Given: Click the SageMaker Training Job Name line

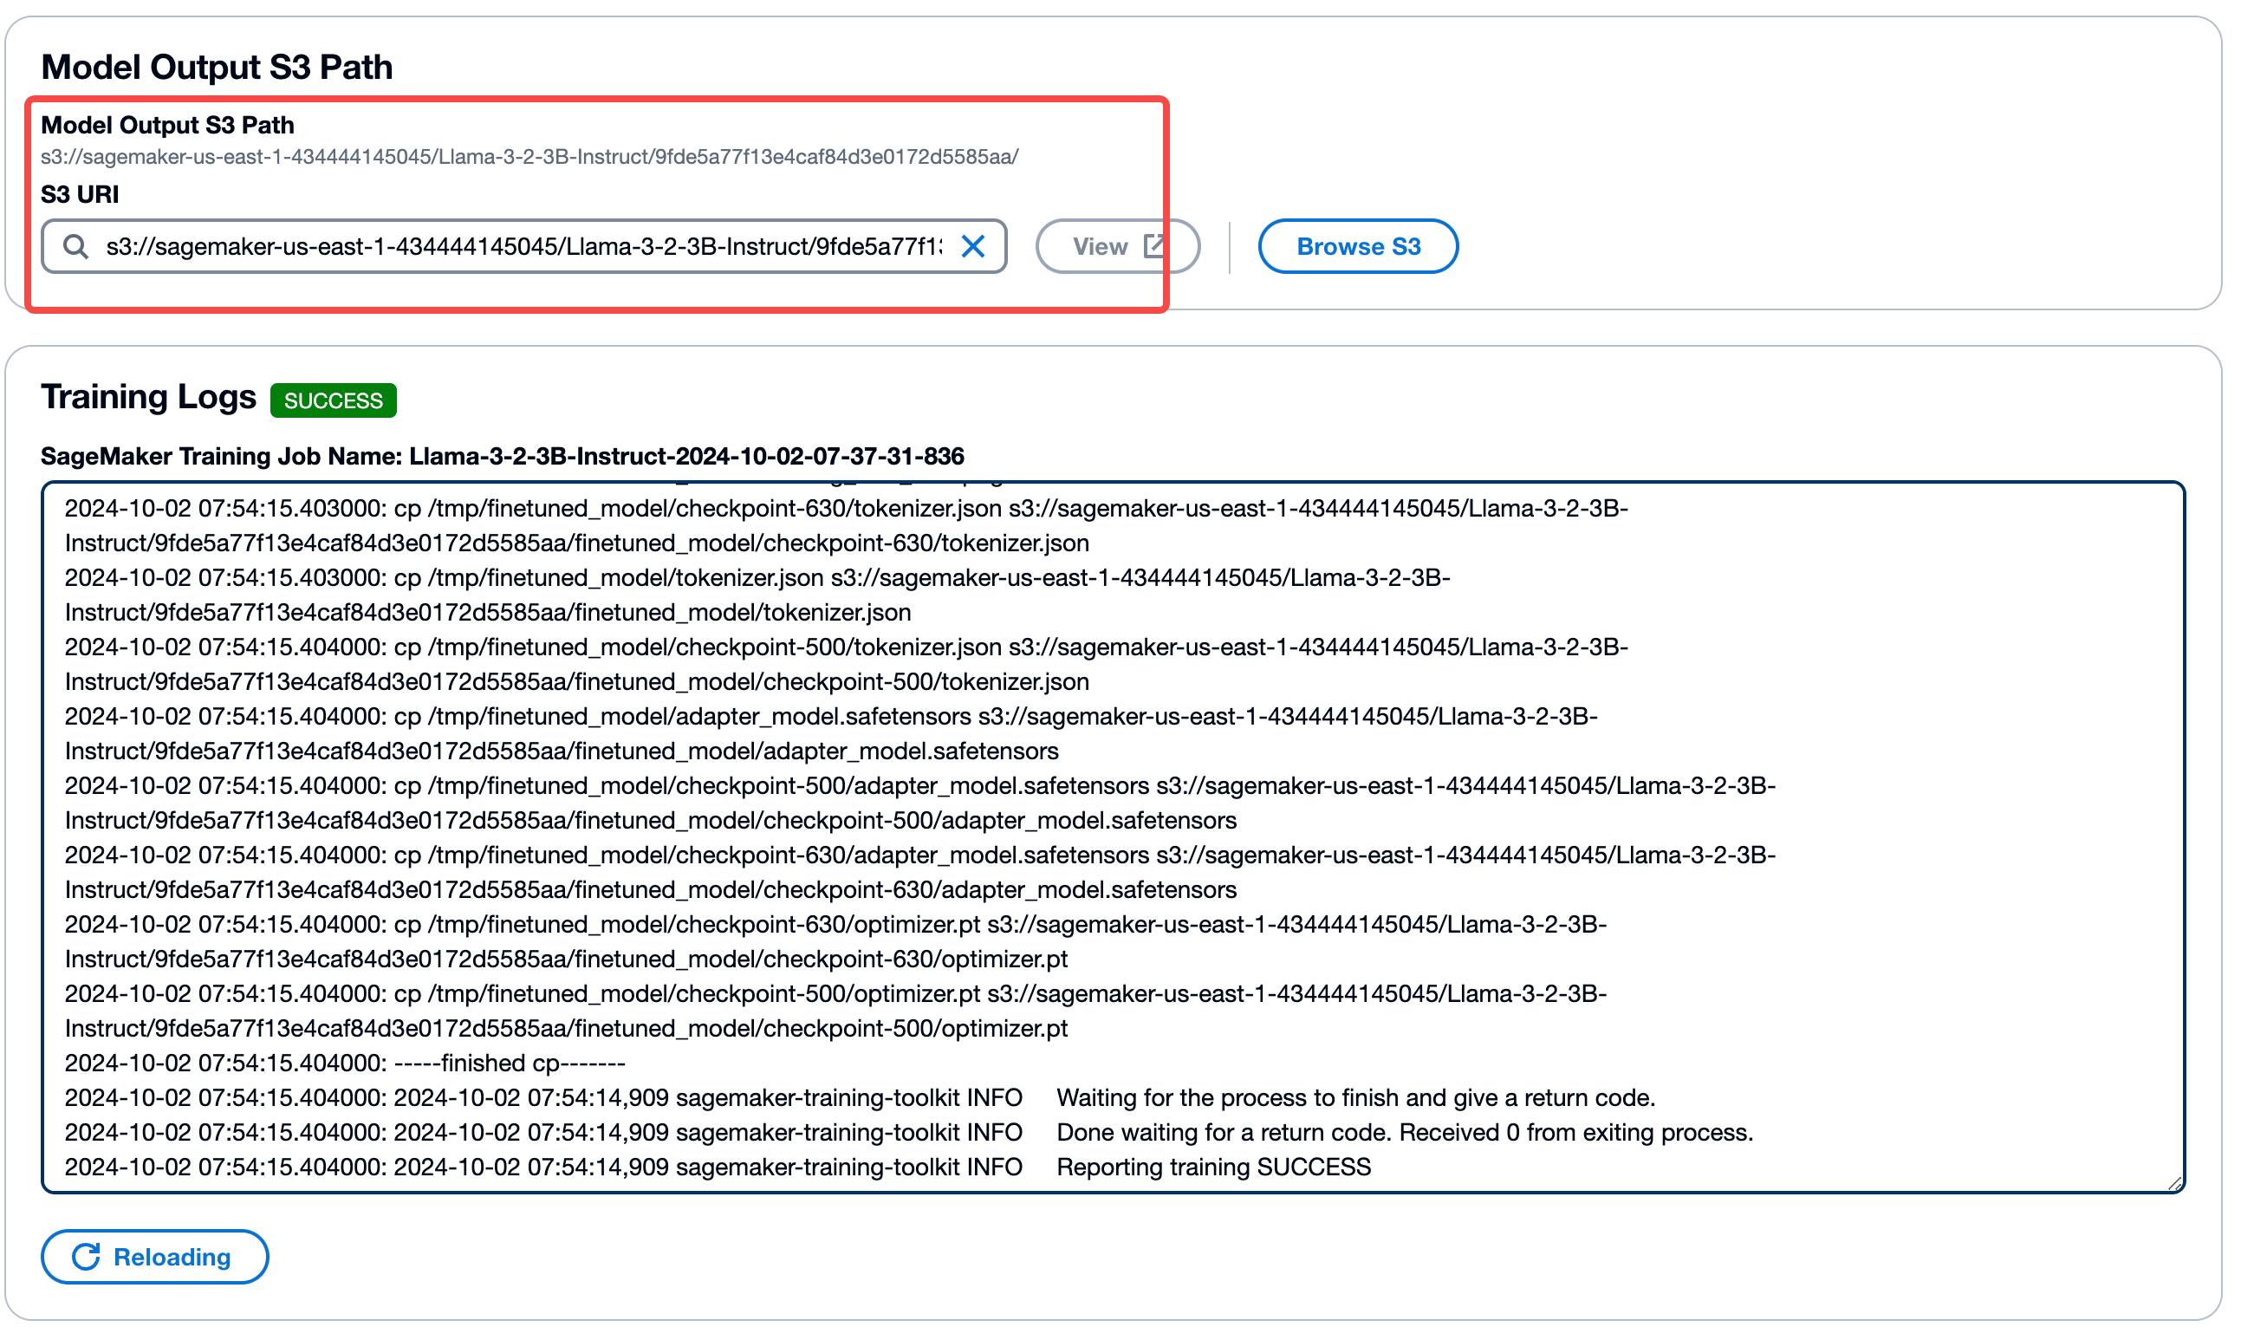Looking at the screenshot, I should tap(502, 456).
